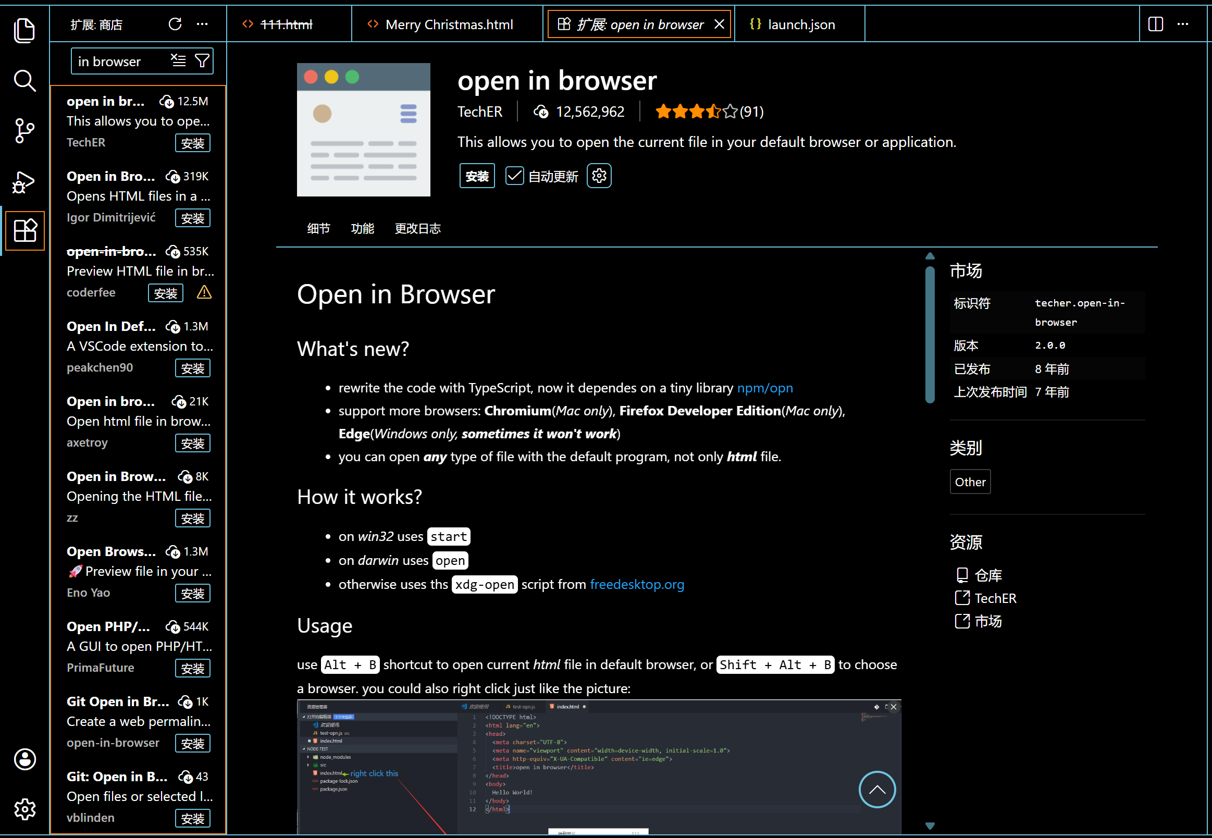Click the scroll-to-top circular button
This screenshot has width=1212, height=838.
tap(876, 789)
